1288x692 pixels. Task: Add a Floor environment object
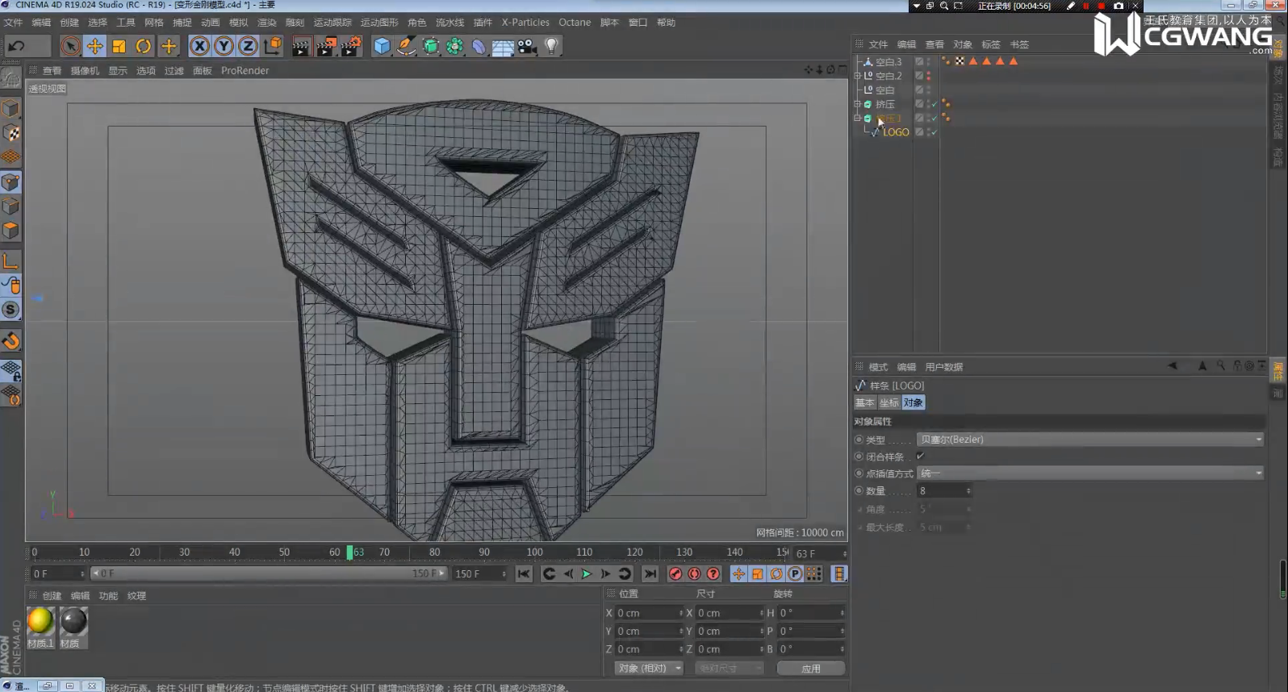coord(503,46)
